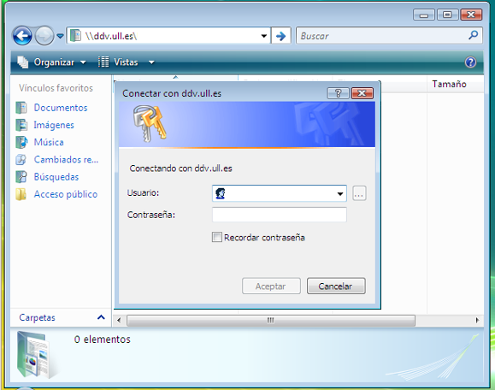
Task: Click the browse users ellipsis button
Action: pos(359,193)
